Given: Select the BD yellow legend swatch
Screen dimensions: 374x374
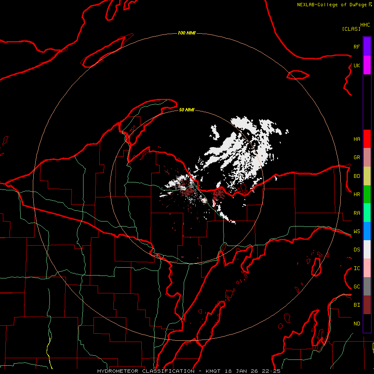Looking at the screenshot, I should (367, 176).
